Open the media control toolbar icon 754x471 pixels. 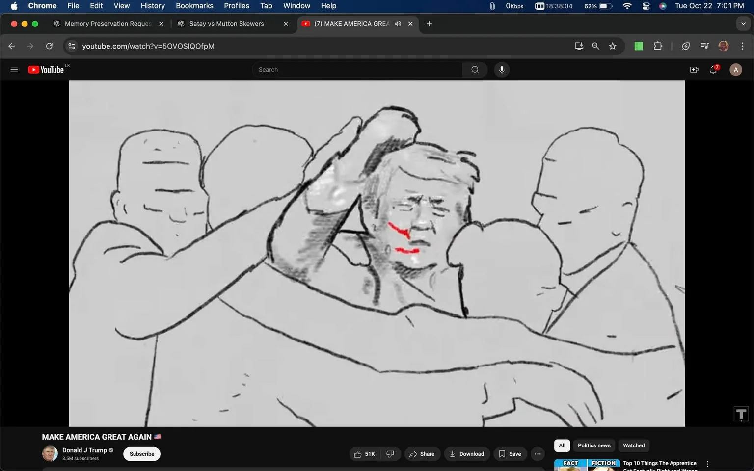tap(705, 46)
